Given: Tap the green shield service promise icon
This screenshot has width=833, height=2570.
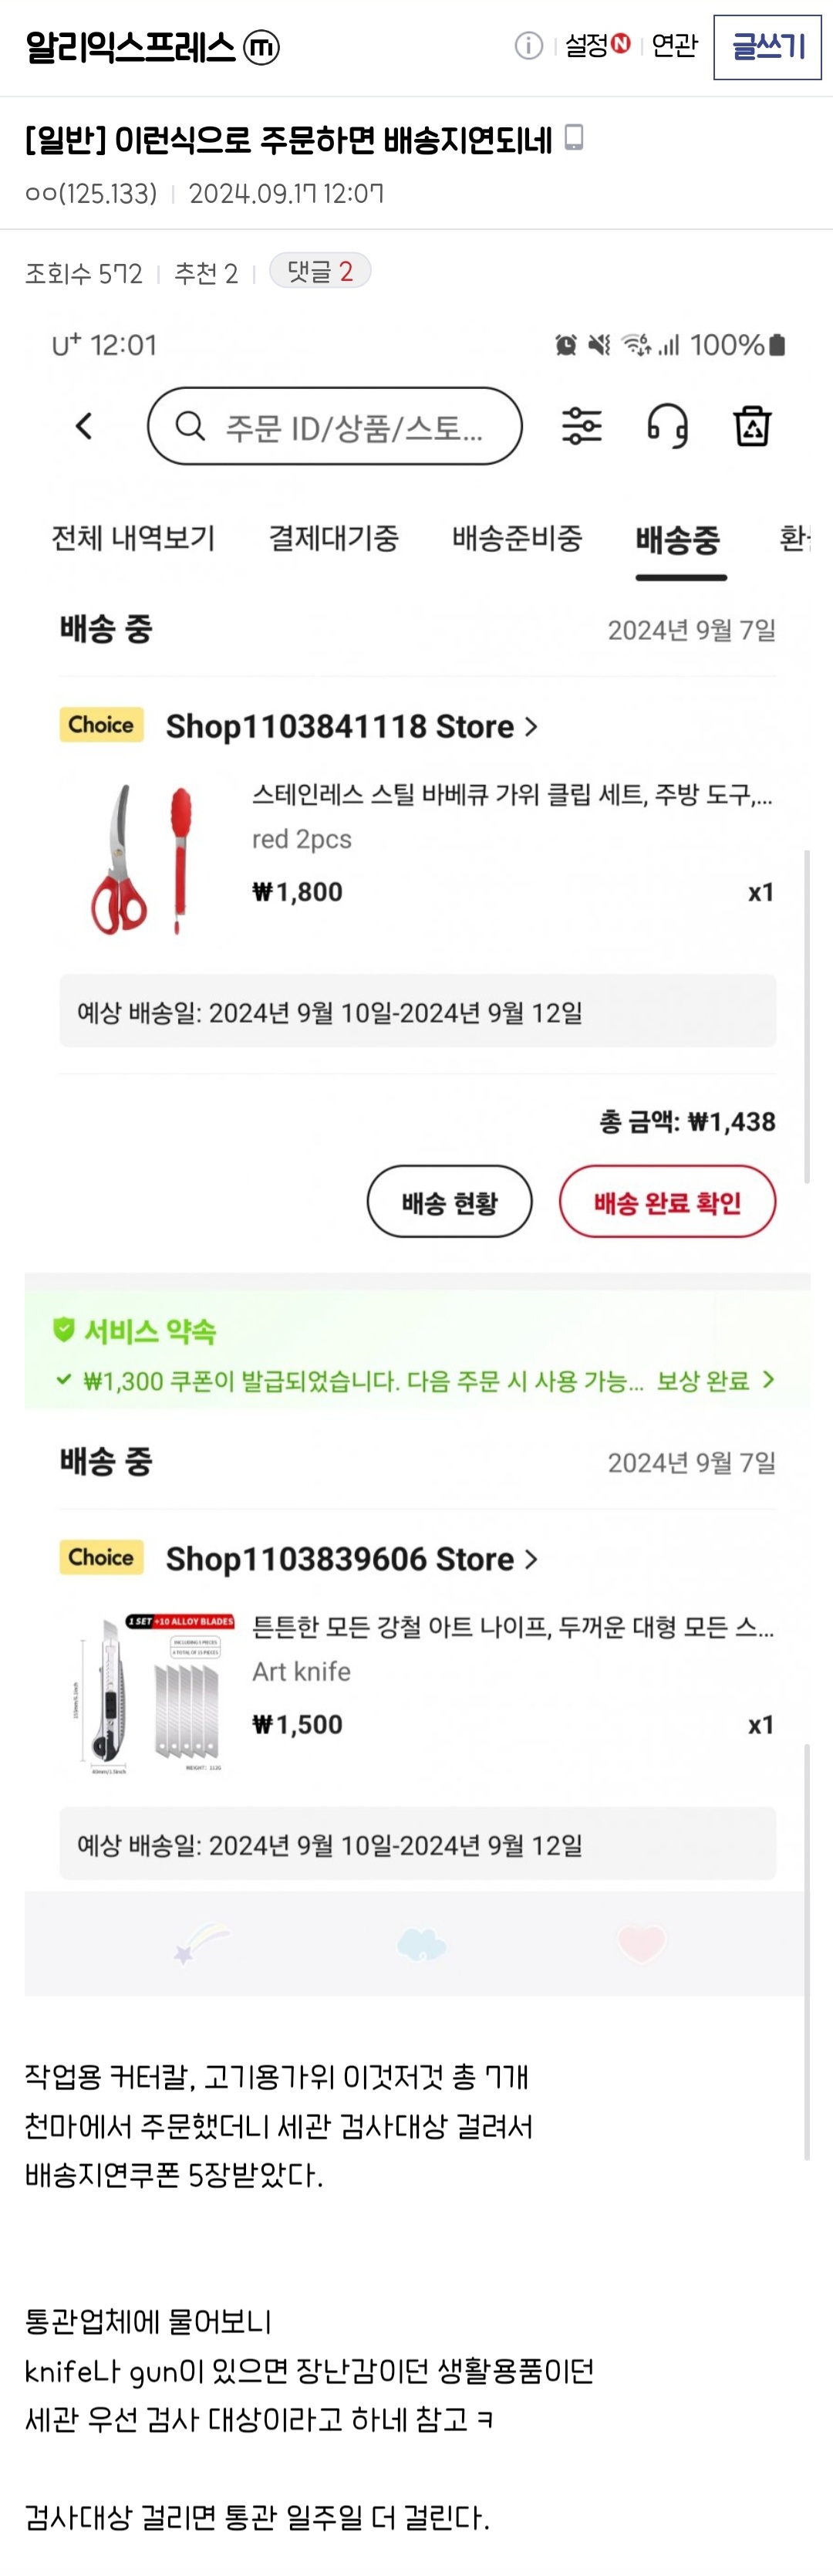Looking at the screenshot, I should 64,1329.
